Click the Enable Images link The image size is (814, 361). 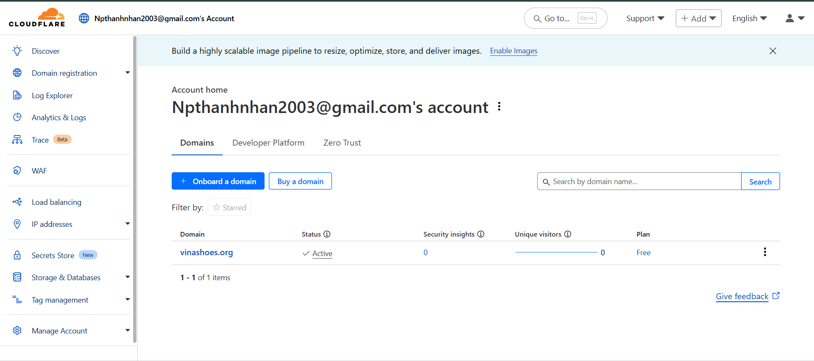pyautogui.click(x=513, y=51)
